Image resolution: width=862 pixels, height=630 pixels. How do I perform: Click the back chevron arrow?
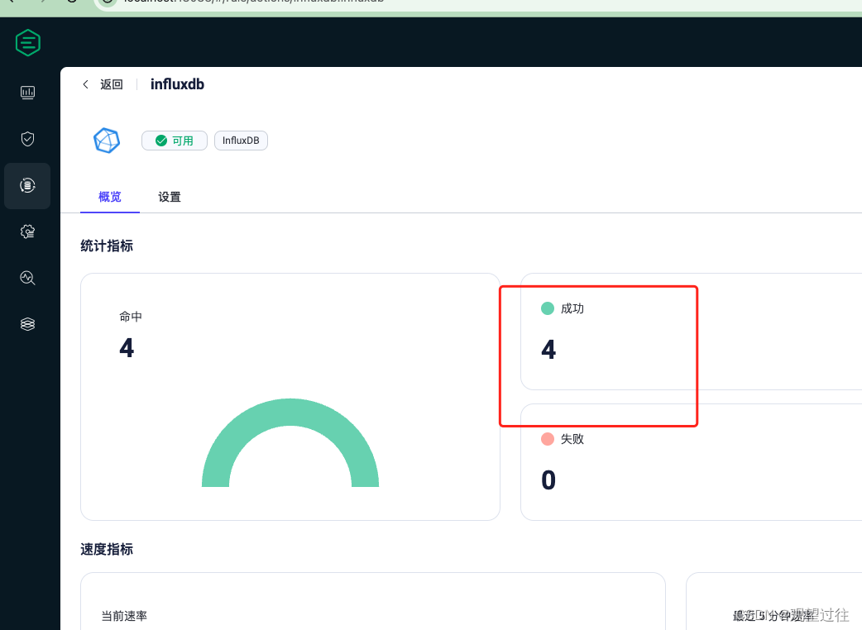[x=85, y=84]
